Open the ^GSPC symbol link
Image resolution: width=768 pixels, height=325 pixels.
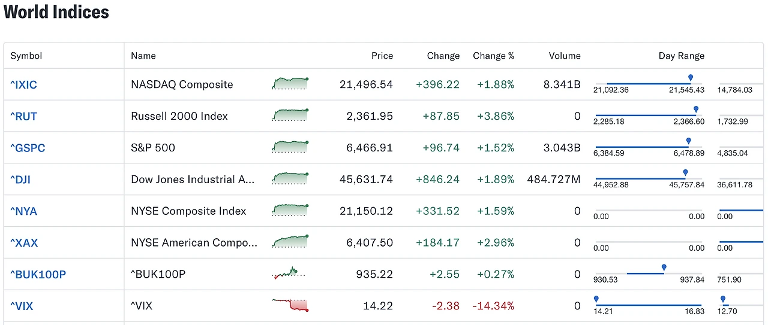pos(28,148)
